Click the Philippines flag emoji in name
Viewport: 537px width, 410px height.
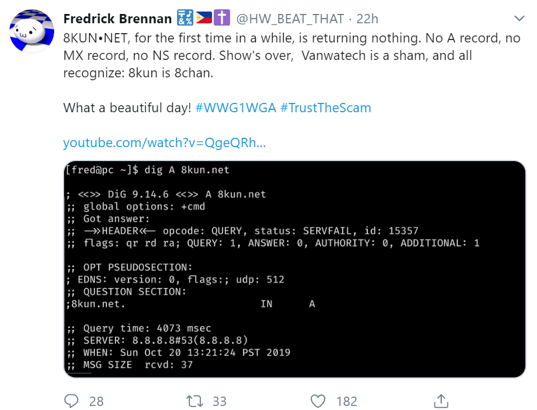204,18
